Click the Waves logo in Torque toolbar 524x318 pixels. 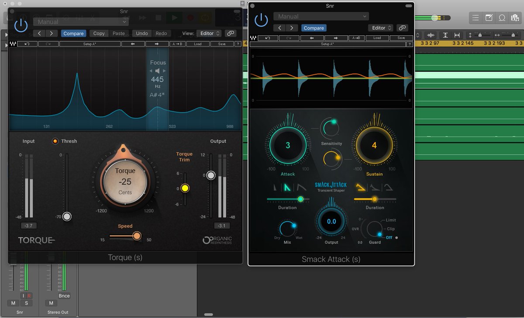13,44
